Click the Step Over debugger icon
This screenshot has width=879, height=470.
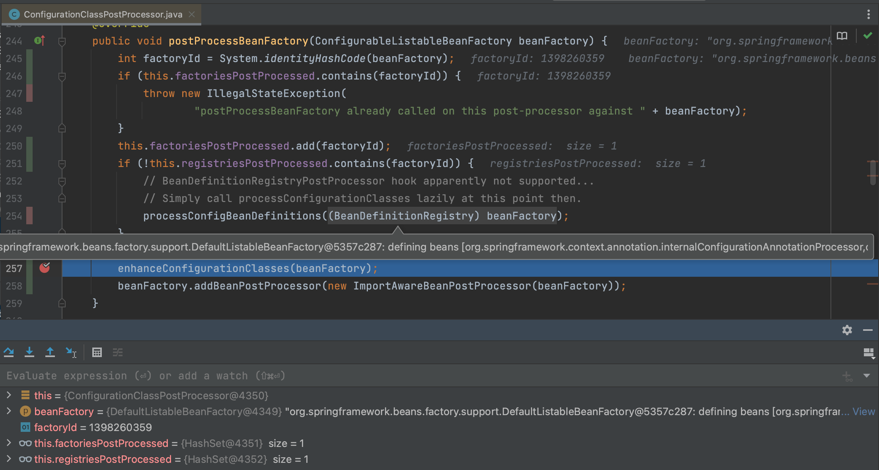pyautogui.click(x=9, y=352)
